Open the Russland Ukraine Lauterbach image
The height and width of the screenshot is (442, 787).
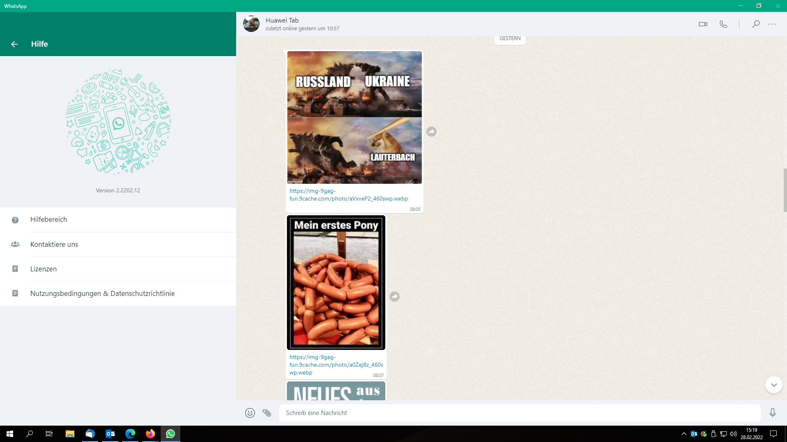click(355, 117)
